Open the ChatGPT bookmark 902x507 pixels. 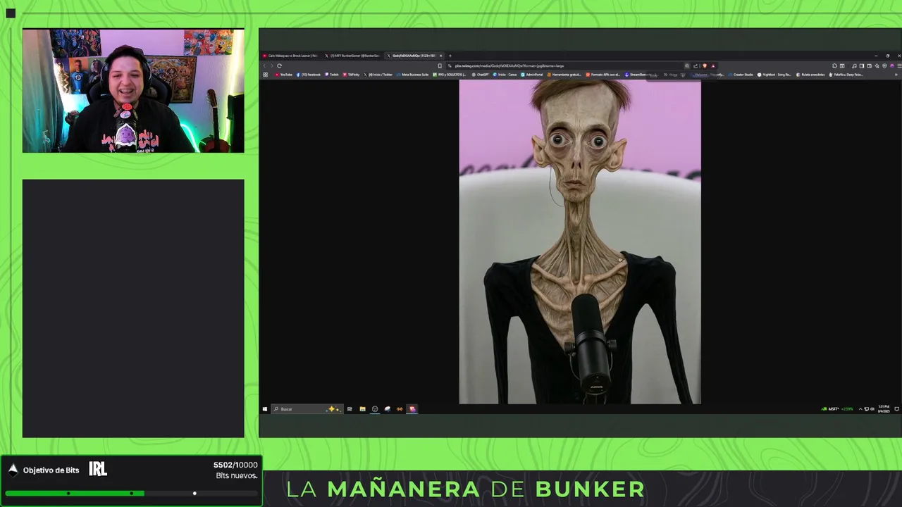click(480, 75)
